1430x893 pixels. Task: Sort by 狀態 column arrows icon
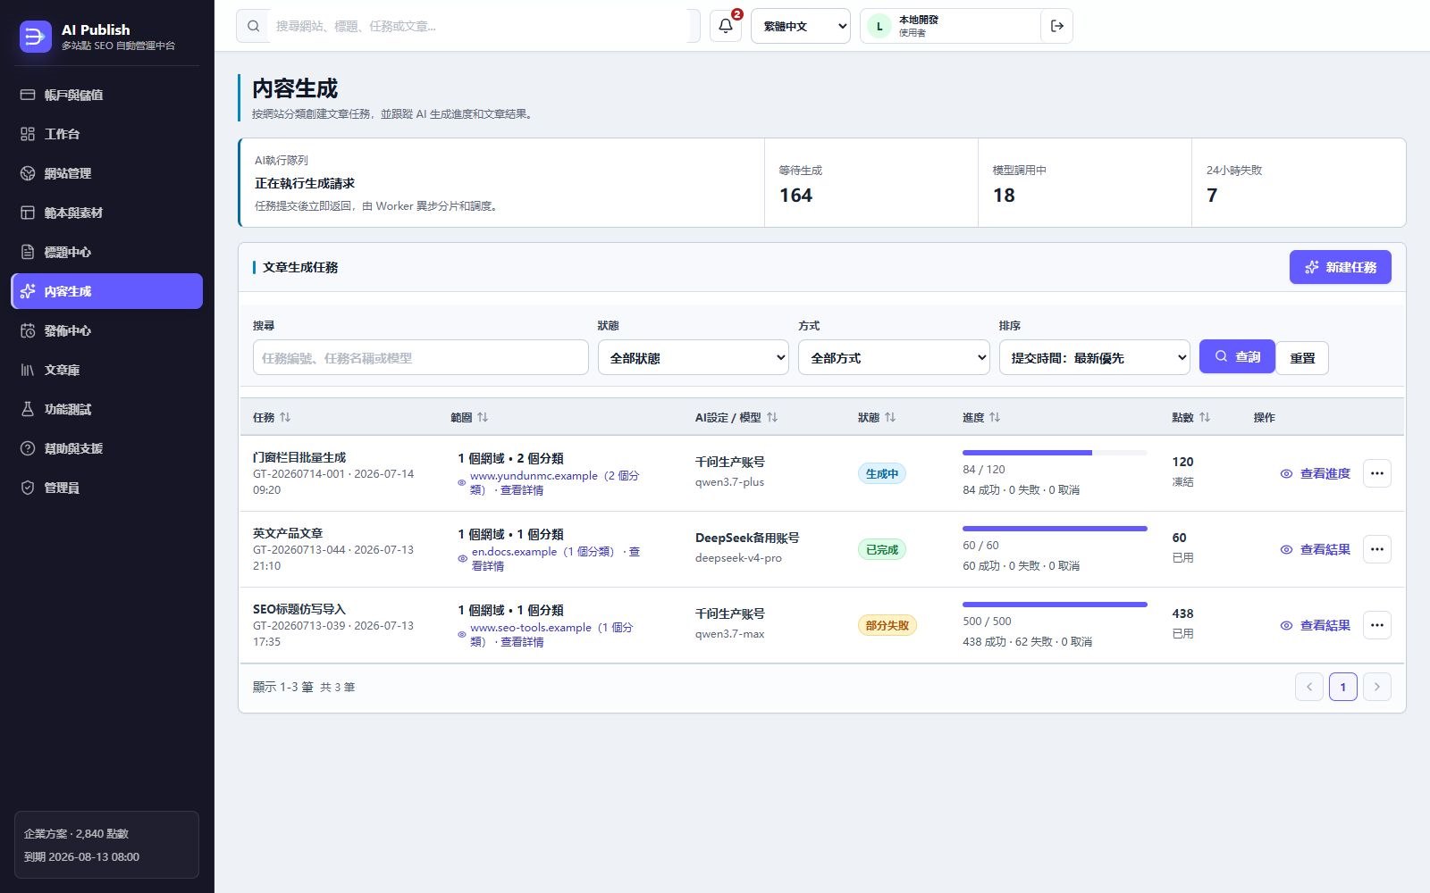coord(890,417)
